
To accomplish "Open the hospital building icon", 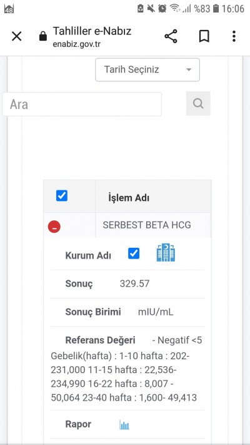I will [166, 252].
